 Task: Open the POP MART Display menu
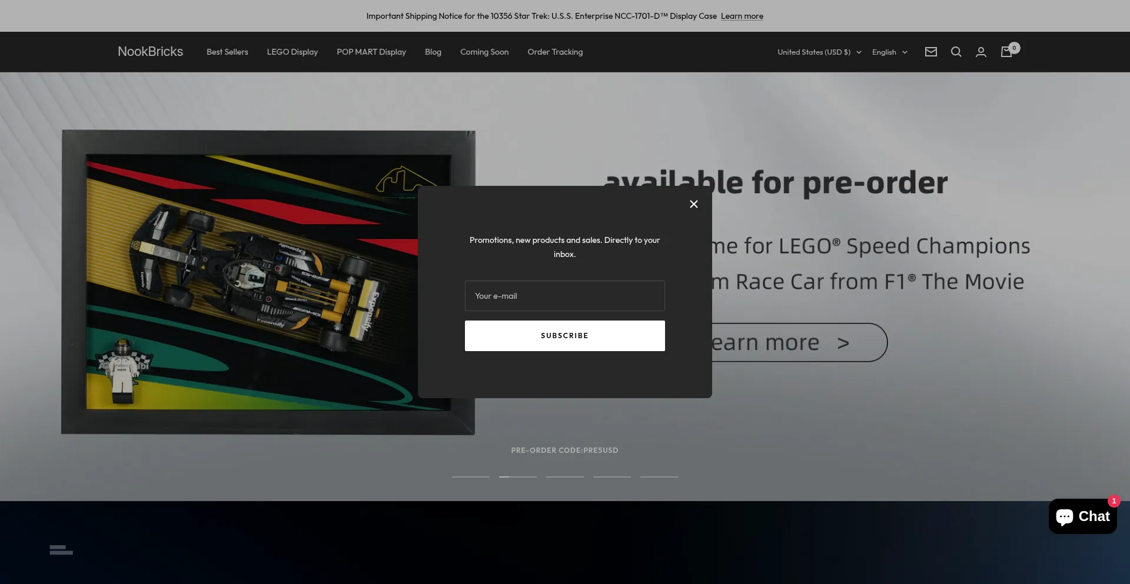point(371,52)
